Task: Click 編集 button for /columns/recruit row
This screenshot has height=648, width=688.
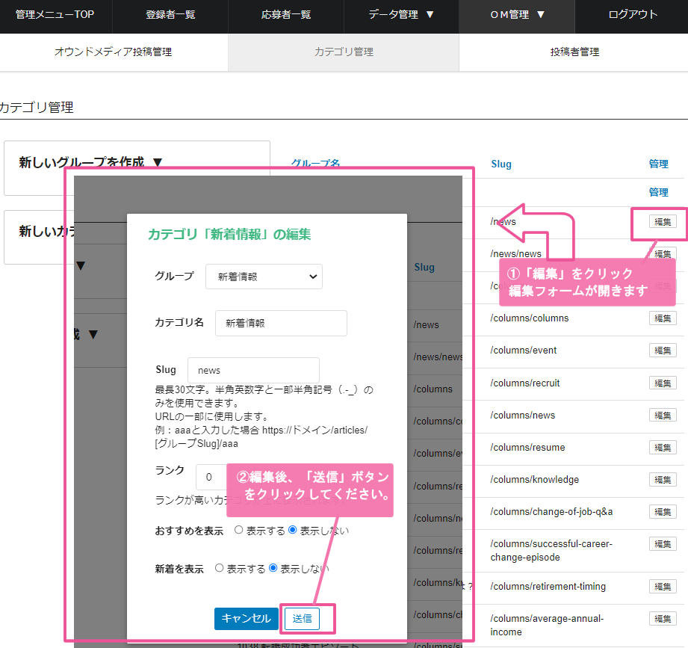Action: (663, 383)
